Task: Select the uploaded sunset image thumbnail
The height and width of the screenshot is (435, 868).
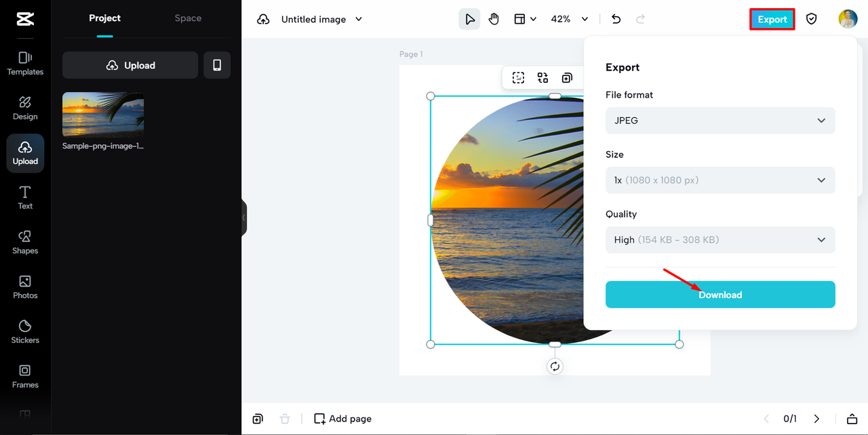Action: 103,115
